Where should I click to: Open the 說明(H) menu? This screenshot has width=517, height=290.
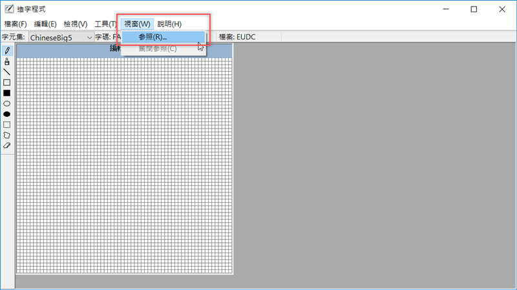[169, 24]
